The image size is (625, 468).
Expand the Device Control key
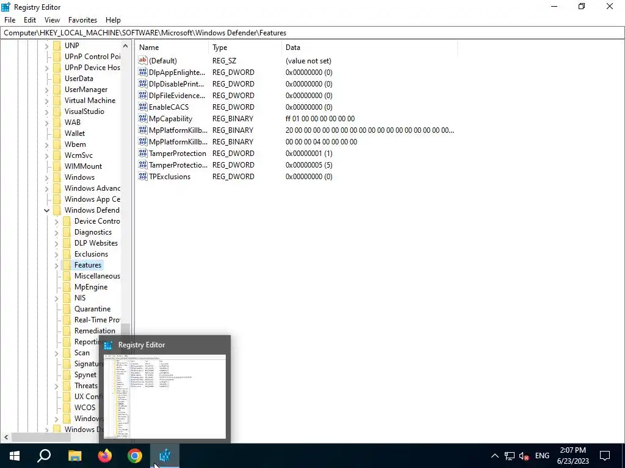click(x=56, y=221)
